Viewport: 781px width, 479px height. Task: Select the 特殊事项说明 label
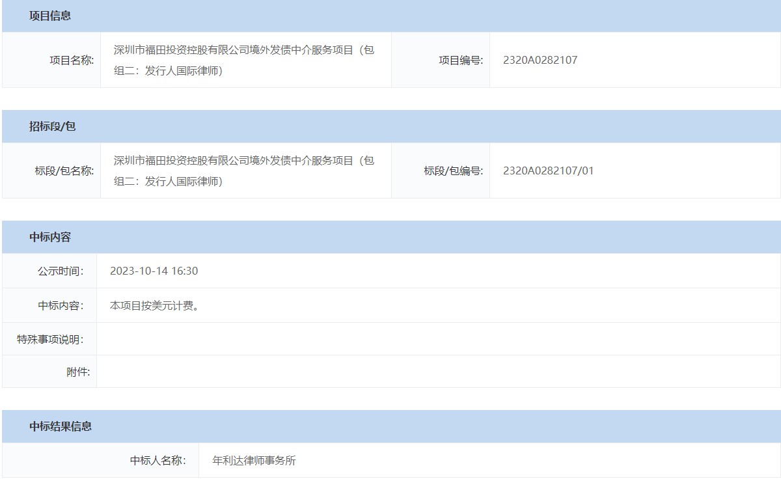(x=50, y=339)
